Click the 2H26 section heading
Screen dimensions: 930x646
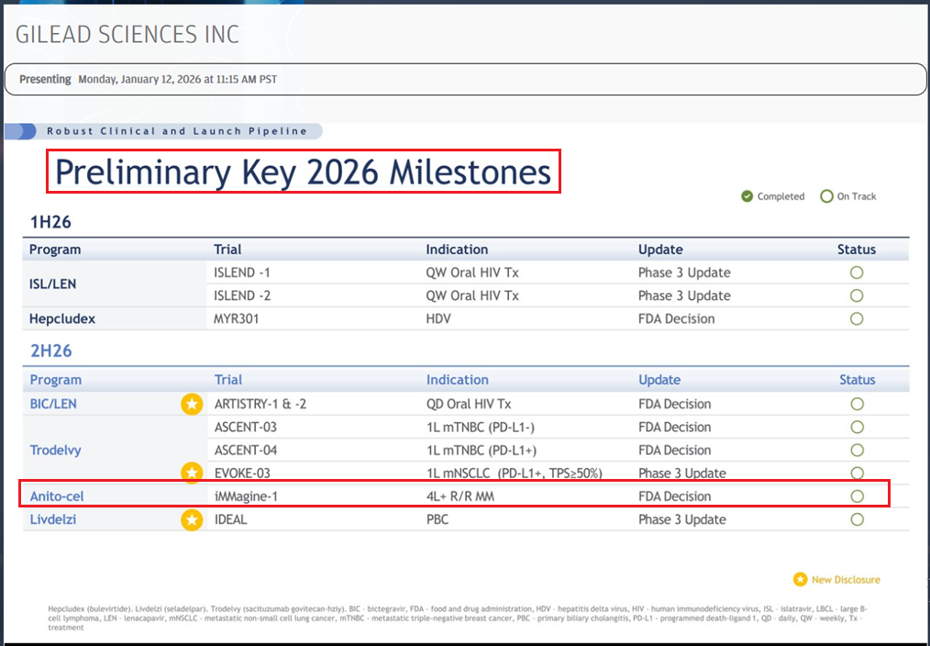click(51, 351)
